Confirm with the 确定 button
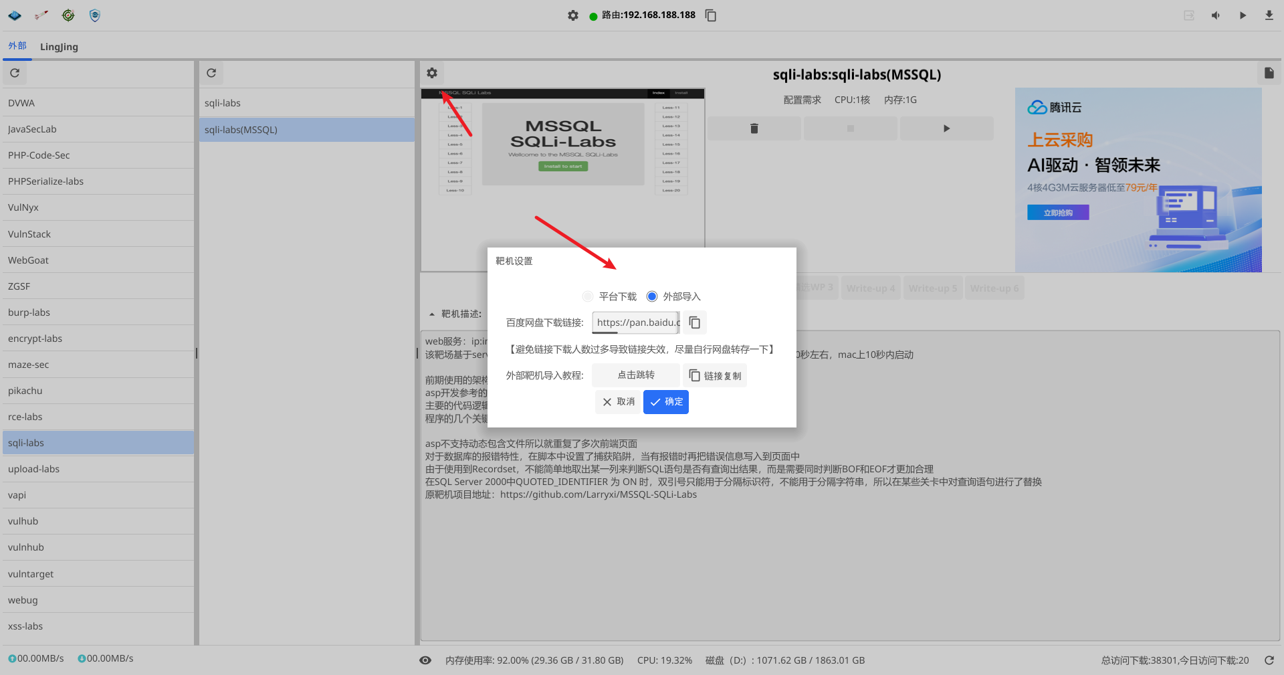Screen dimensions: 1284x675 (x=665, y=401)
